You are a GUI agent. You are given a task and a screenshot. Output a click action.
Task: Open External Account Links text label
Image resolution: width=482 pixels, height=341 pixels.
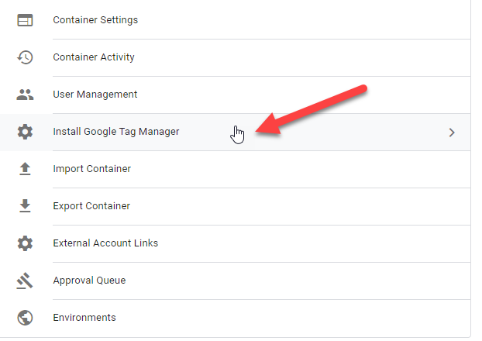pos(105,243)
